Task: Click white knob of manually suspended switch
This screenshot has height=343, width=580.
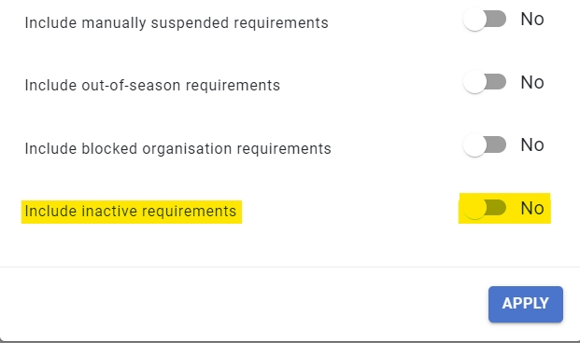Action: click(474, 20)
